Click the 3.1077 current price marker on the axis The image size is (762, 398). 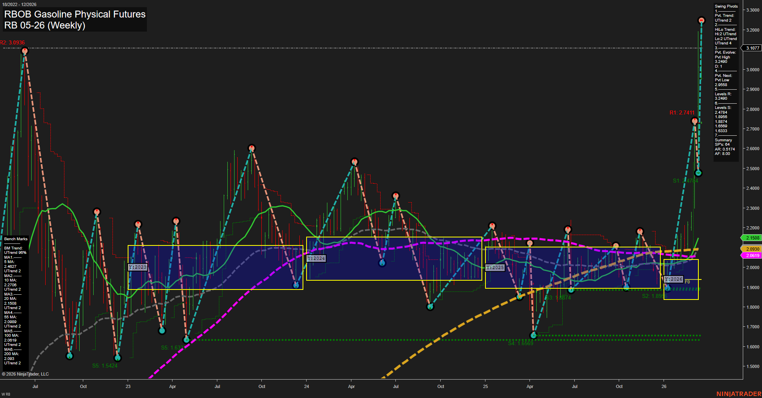pyautogui.click(x=752, y=48)
